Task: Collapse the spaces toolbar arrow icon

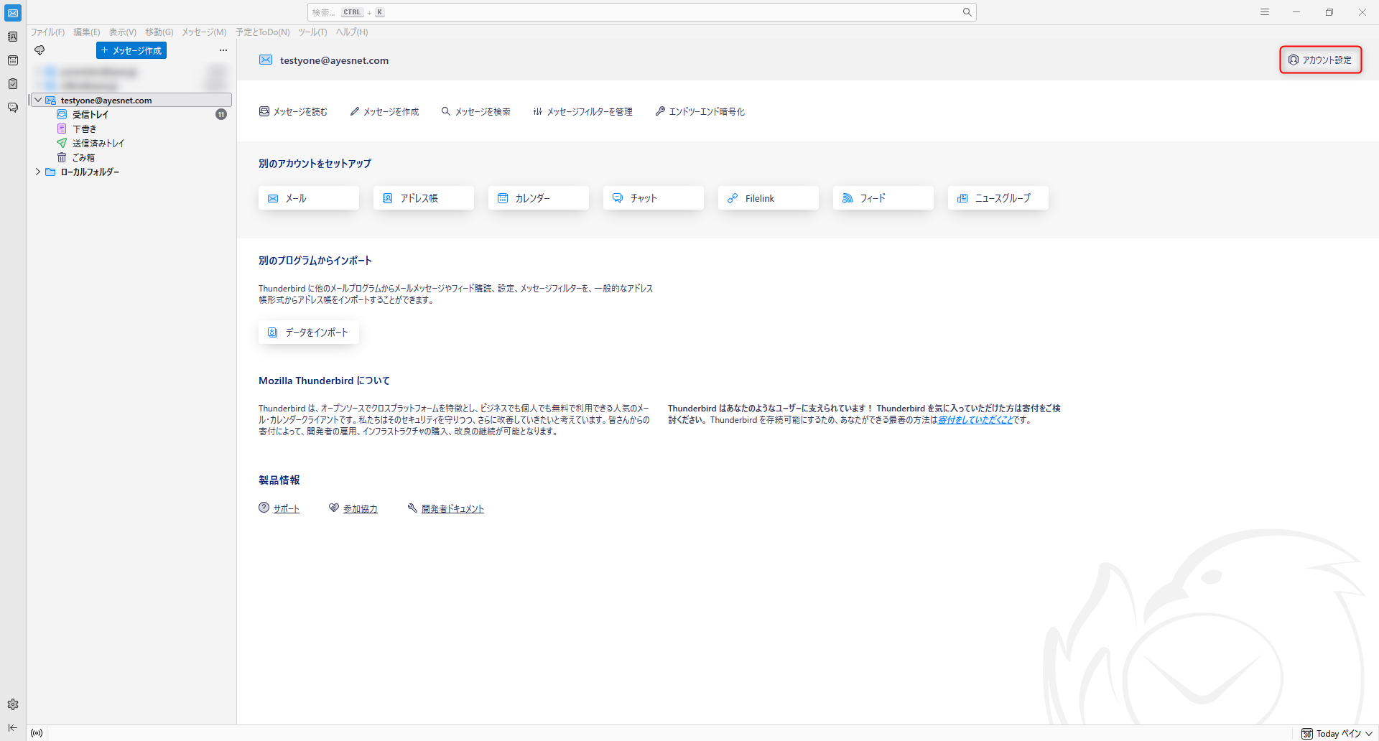Action: (13, 727)
